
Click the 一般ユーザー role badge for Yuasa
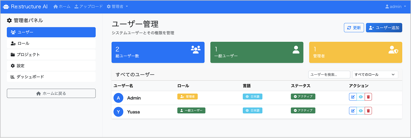click(x=191, y=110)
